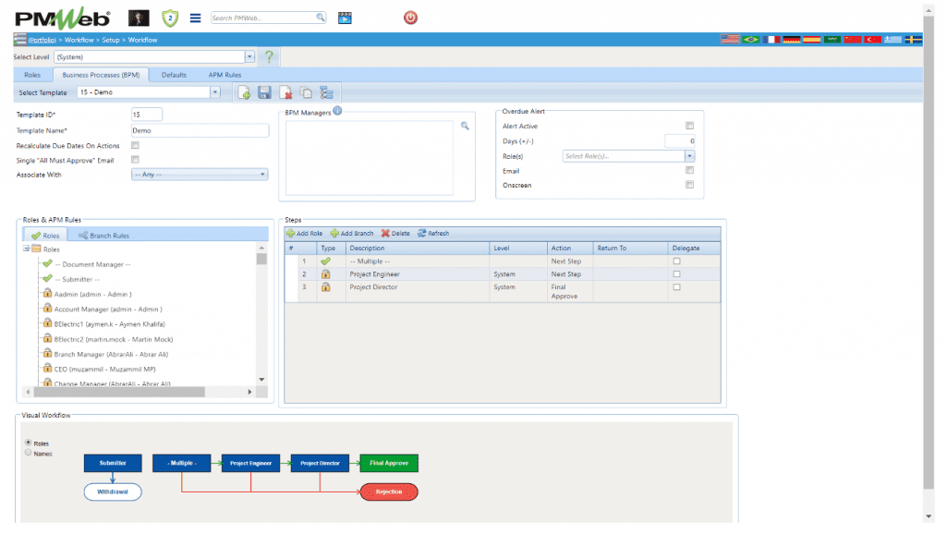Click the PMWeb logo
Viewport: 946px width, 534px height.
pos(62,18)
